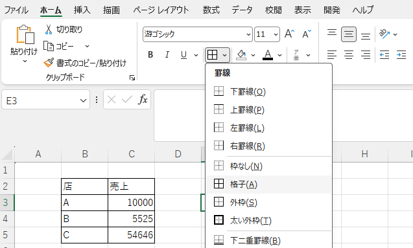413x248 pixels.
Task: Click cell containing 10000
Action: [x=131, y=203]
